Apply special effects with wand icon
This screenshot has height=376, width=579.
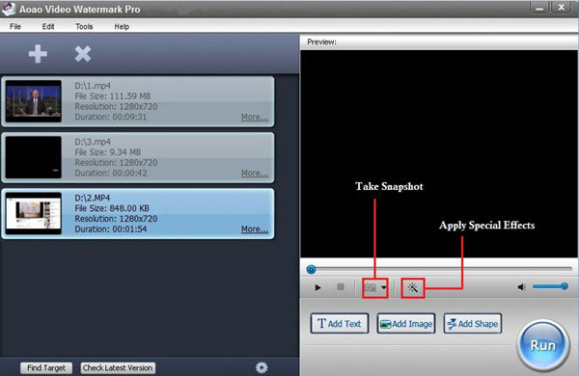tap(413, 287)
